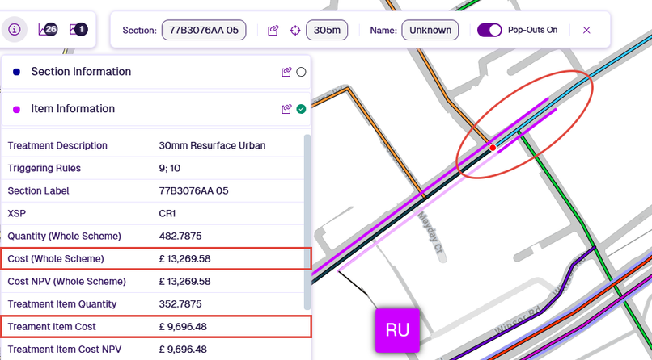Click the blue Section Information dot
The width and height of the screenshot is (652, 360).
(x=17, y=72)
